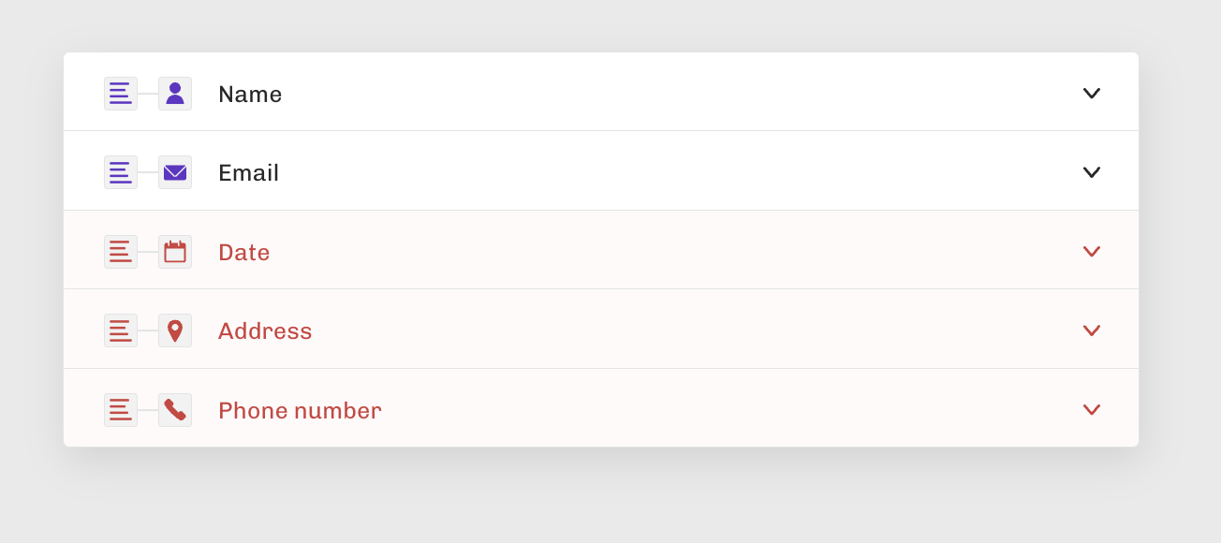Click the envelope icon in Email row
This screenshot has height=543, width=1221.
click(175, 172)
